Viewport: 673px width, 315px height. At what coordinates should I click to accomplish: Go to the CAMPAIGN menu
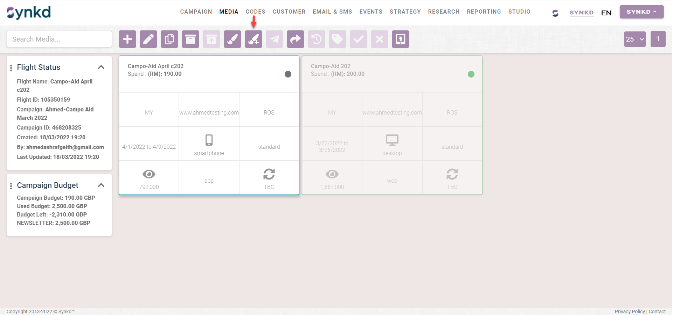pos(196,12)
